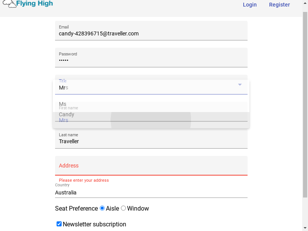
Task: Click the Window label text
Action: click(x=138, y=208)
